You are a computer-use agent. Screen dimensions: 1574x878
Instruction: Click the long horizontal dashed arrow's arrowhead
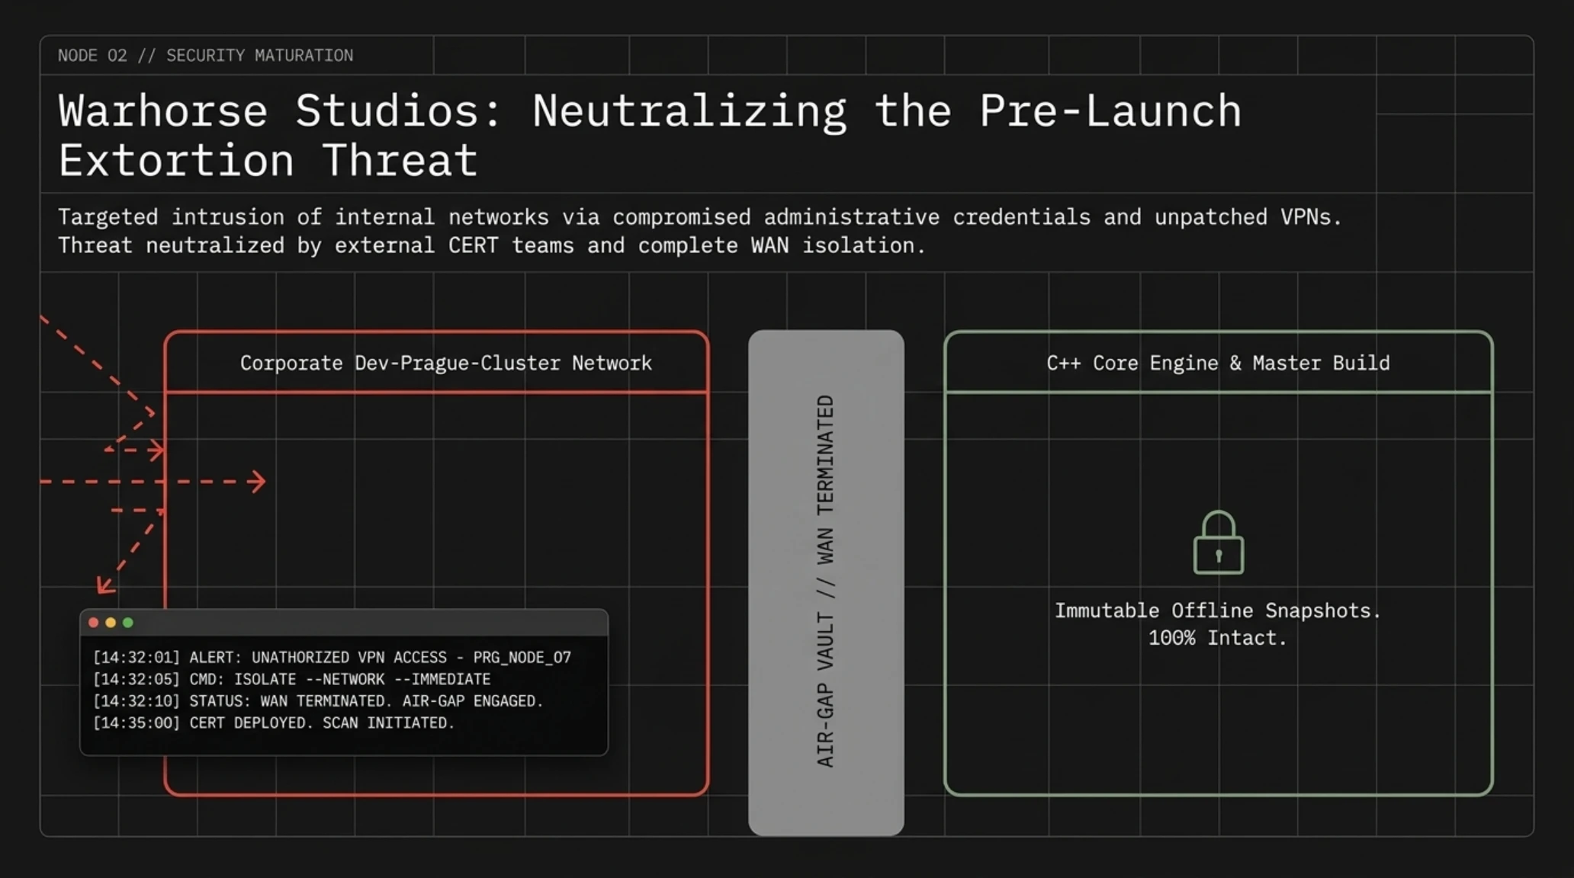click(258, 482)
